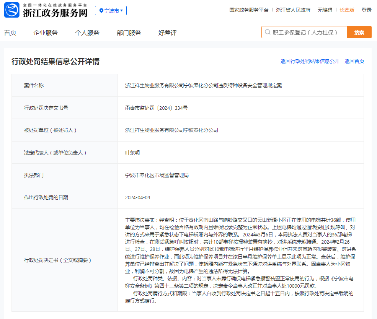
Task: Open the 部门服务 menu
Action: [x=129, y=33]
